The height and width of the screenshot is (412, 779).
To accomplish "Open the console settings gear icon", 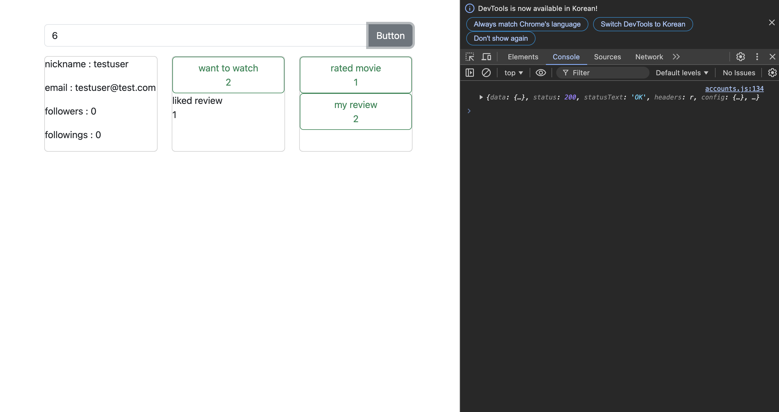I will coord(772,73).
